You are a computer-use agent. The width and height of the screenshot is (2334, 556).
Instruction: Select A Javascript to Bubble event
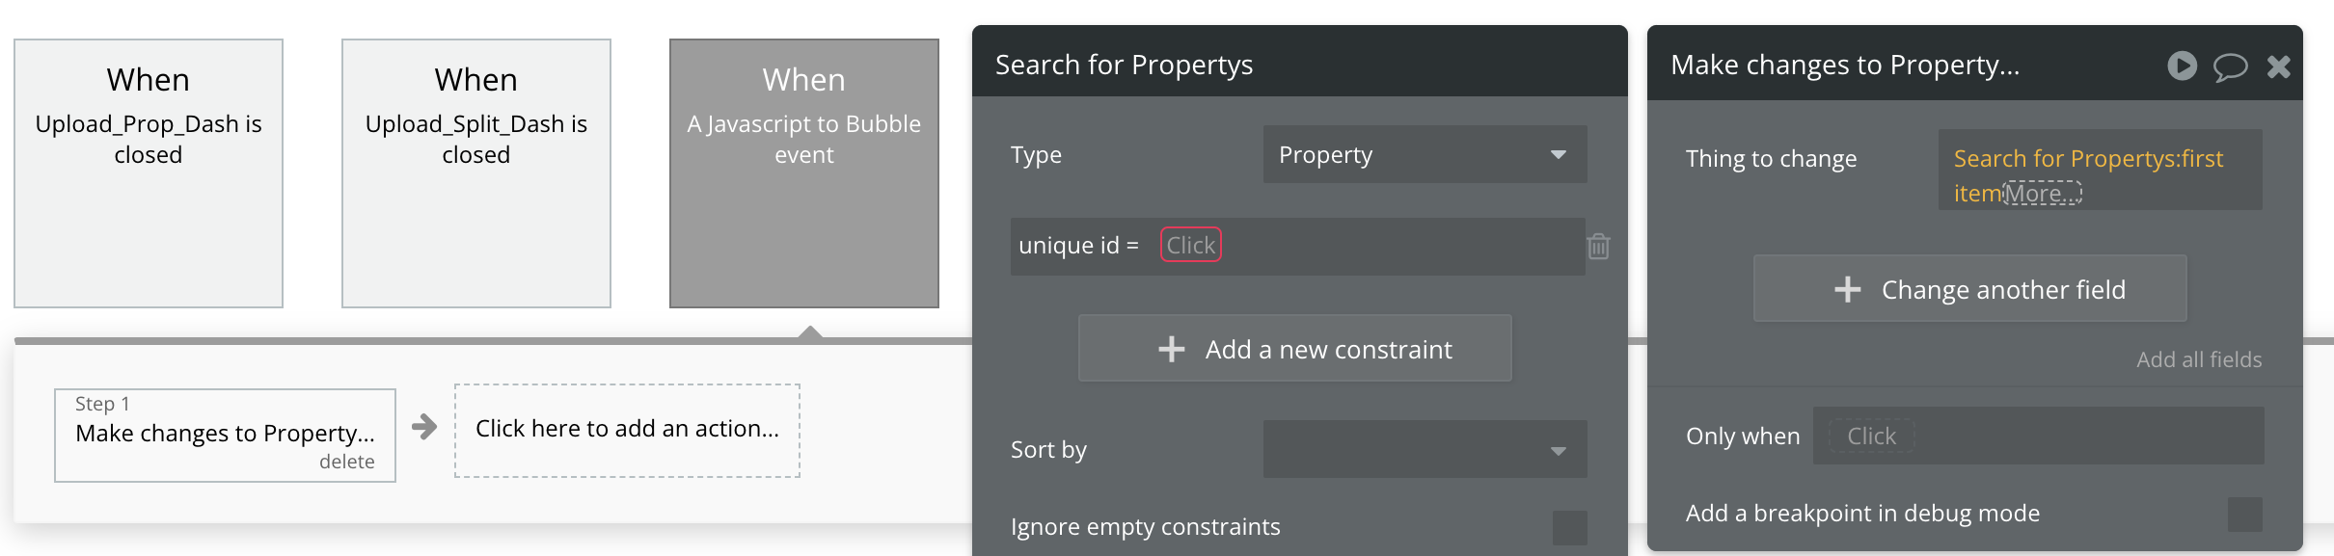[x=804, y=173]
